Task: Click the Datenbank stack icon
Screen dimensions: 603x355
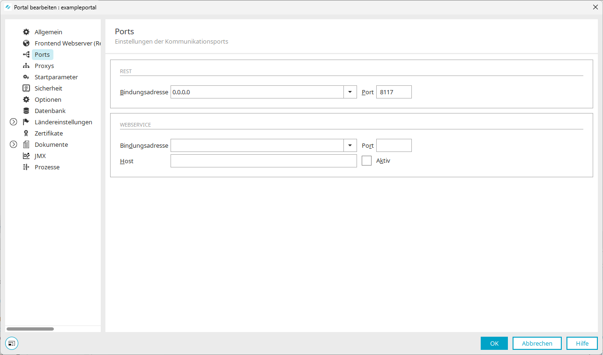Action: click(x=26, y=111)
